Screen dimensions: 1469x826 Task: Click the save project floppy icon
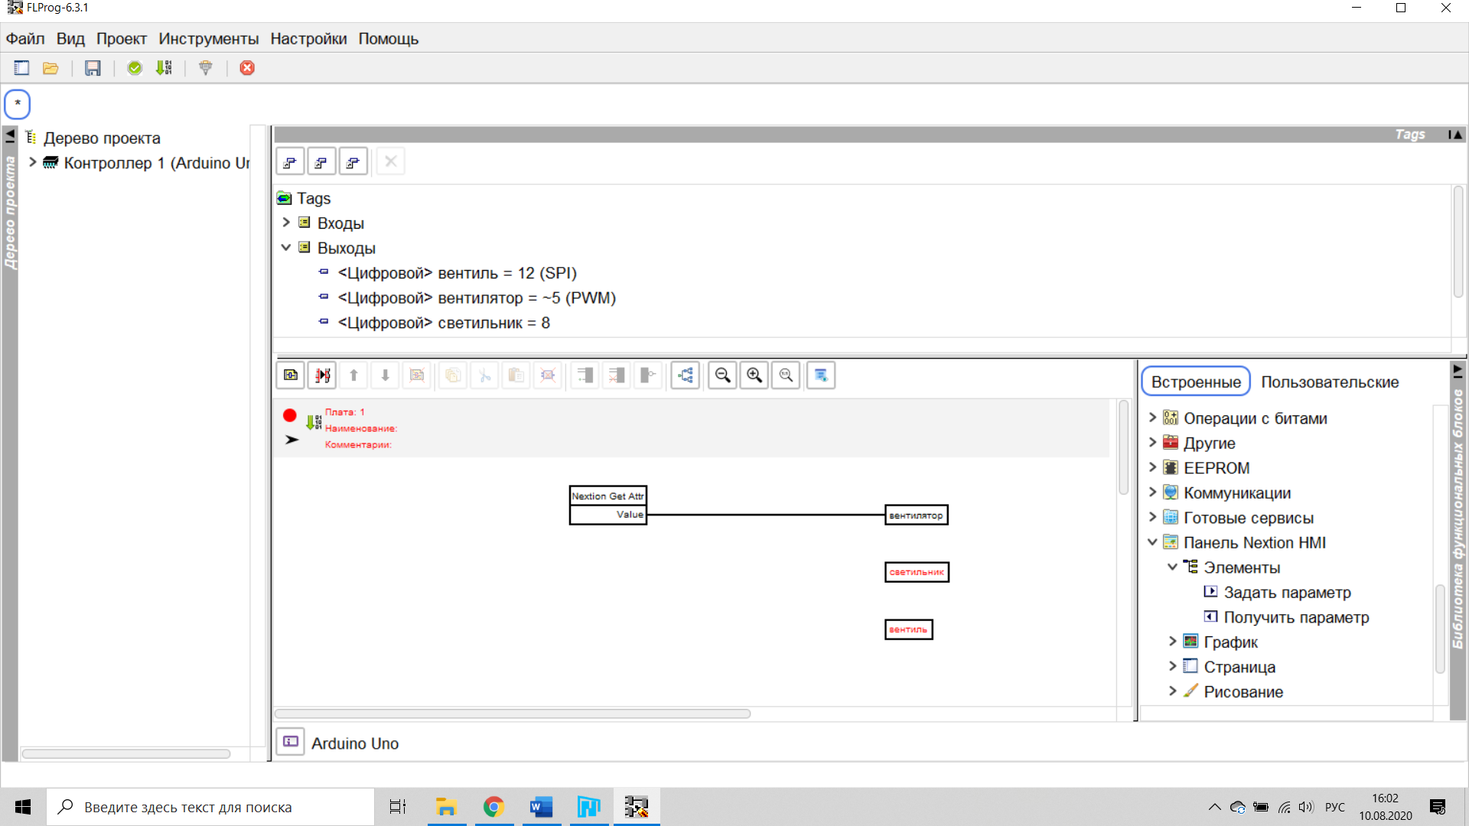click(93, 68)
